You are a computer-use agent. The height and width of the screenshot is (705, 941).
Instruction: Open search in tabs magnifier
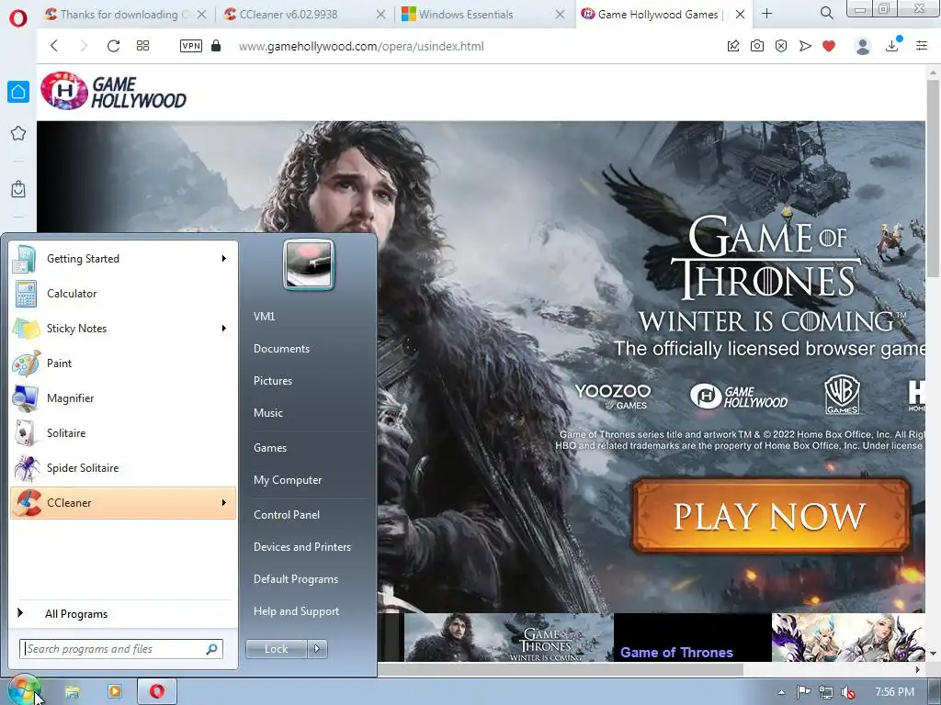pyautogui.click(x=826, y=13)
